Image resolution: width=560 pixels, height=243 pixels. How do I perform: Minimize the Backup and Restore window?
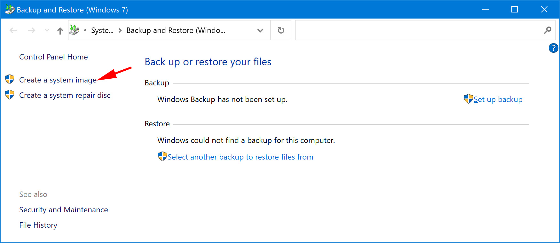(485, 9)
